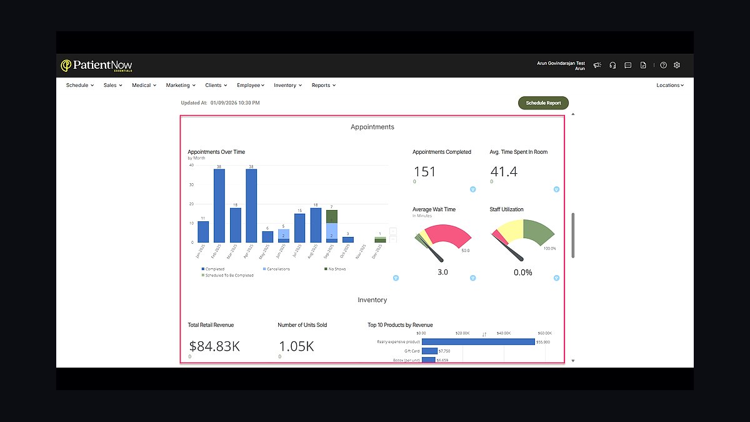Click the Average Wait Time gauge

click(x=442, y=243)
